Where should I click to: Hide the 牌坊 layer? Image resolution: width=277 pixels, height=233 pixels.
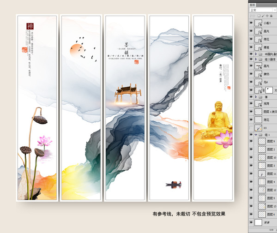[x=251, y=74]
